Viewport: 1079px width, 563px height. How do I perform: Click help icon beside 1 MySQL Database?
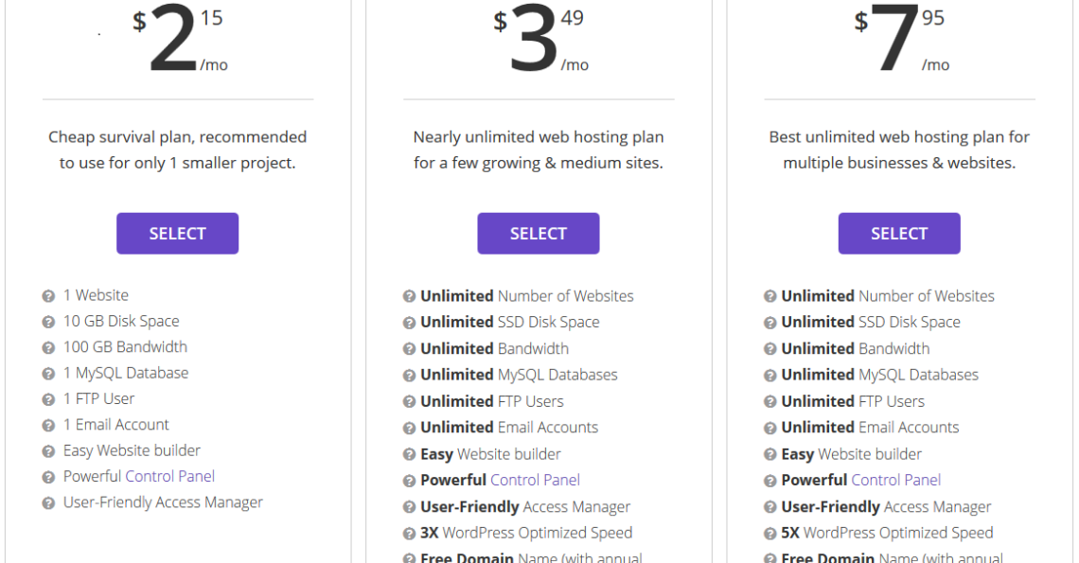click(x=48, y=374)
